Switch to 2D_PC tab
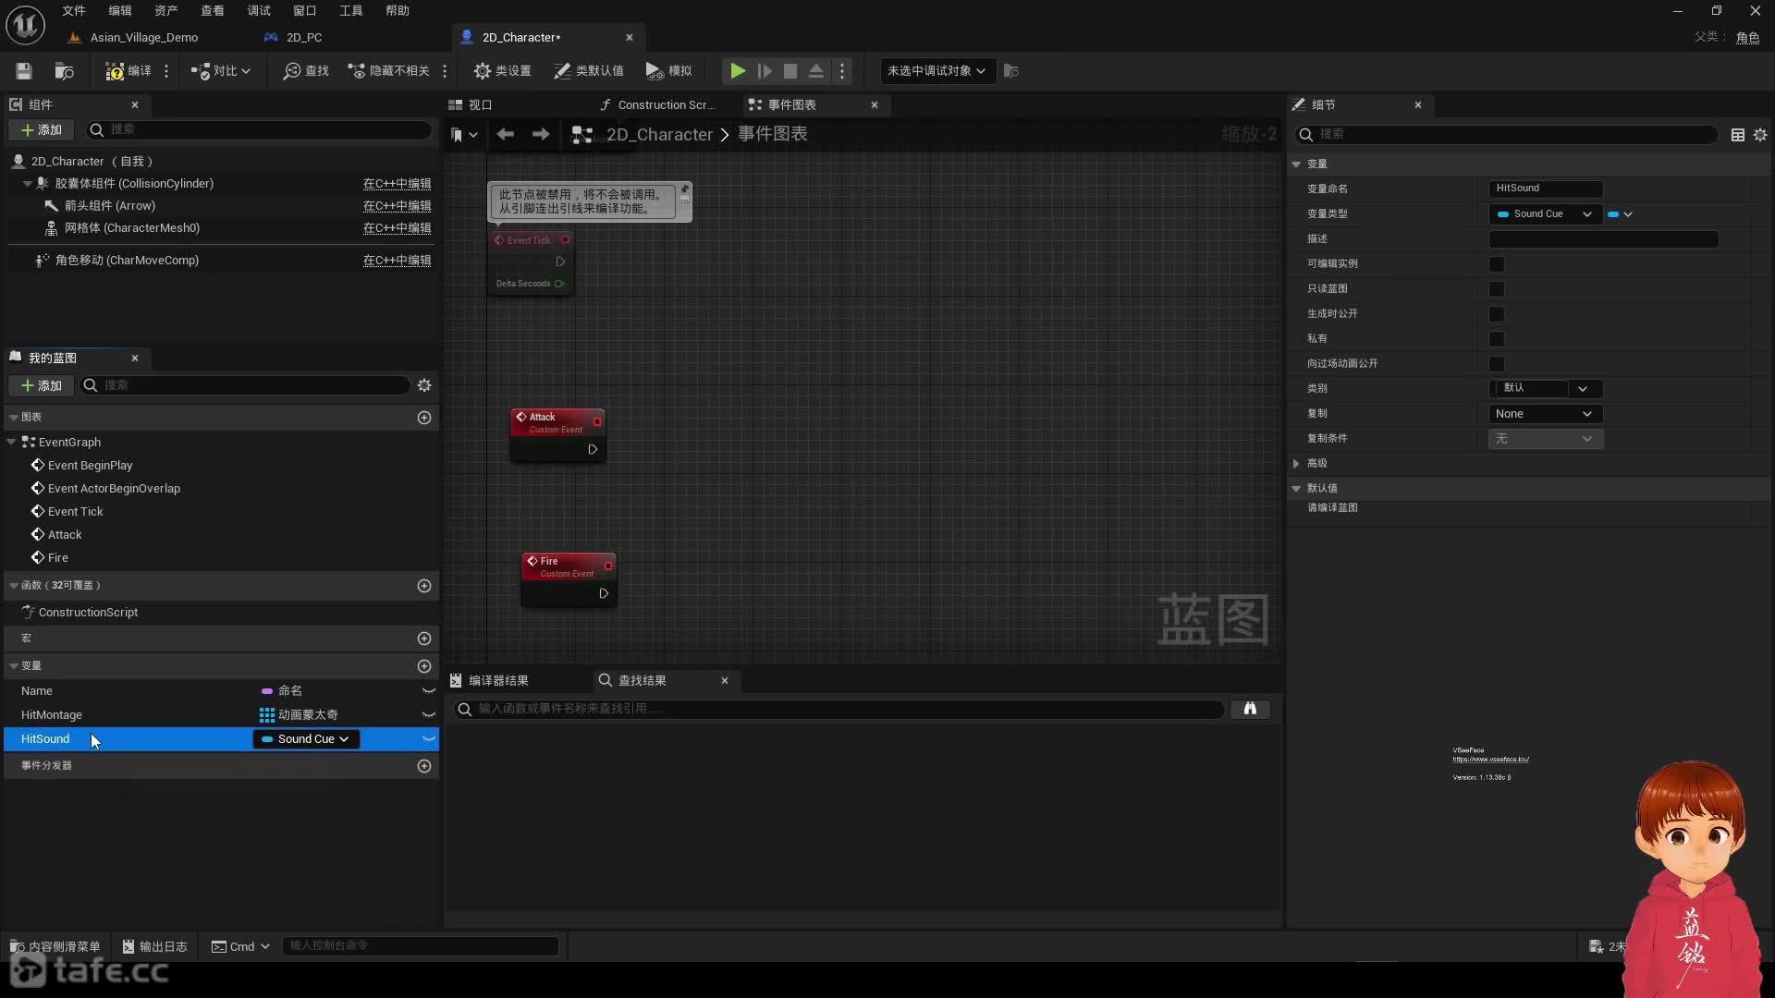The width and height of the screenshot is (1775, 998). pos(304,38)
